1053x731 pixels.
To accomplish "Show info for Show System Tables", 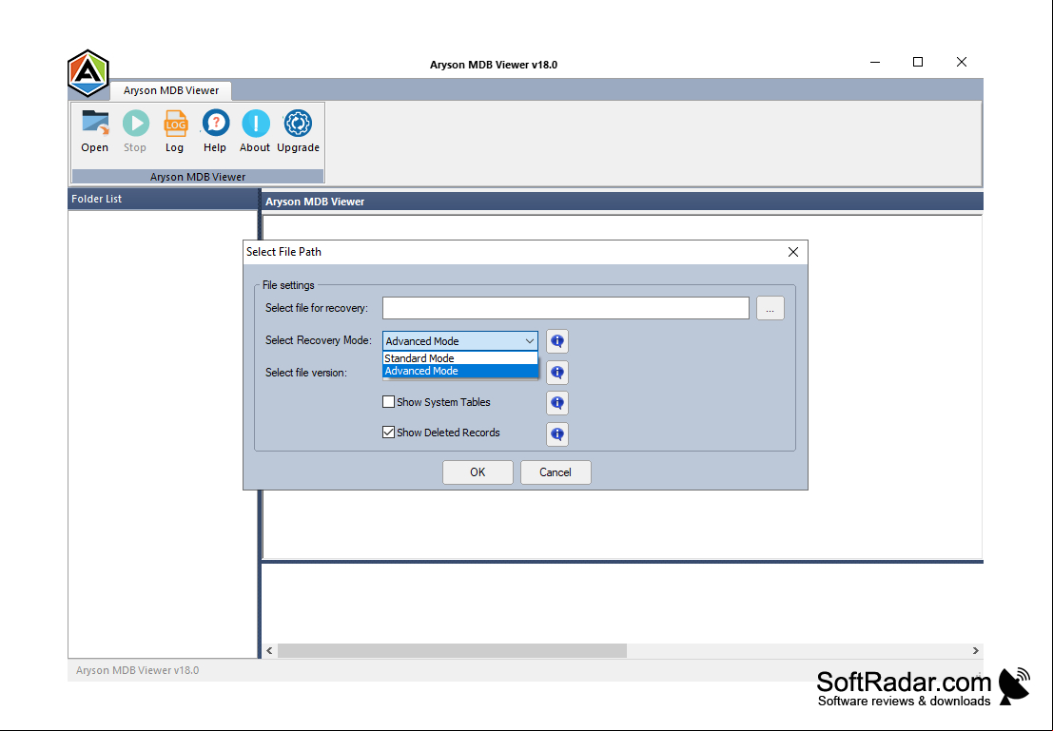I will (557, 403).
